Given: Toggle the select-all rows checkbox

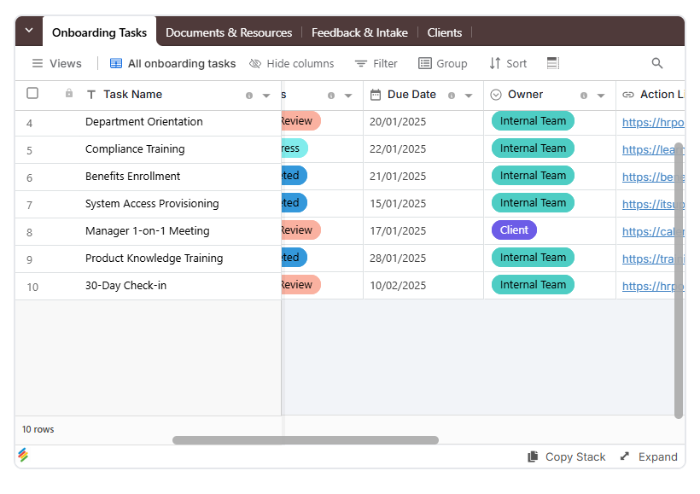Looking at the screenshot, I should (x=32, y=93).
